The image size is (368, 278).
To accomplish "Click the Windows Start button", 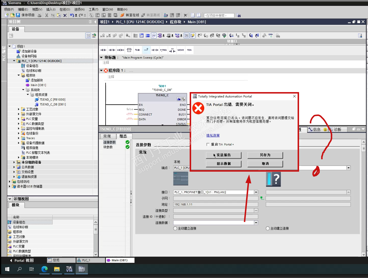I will (x=7, y=269).
